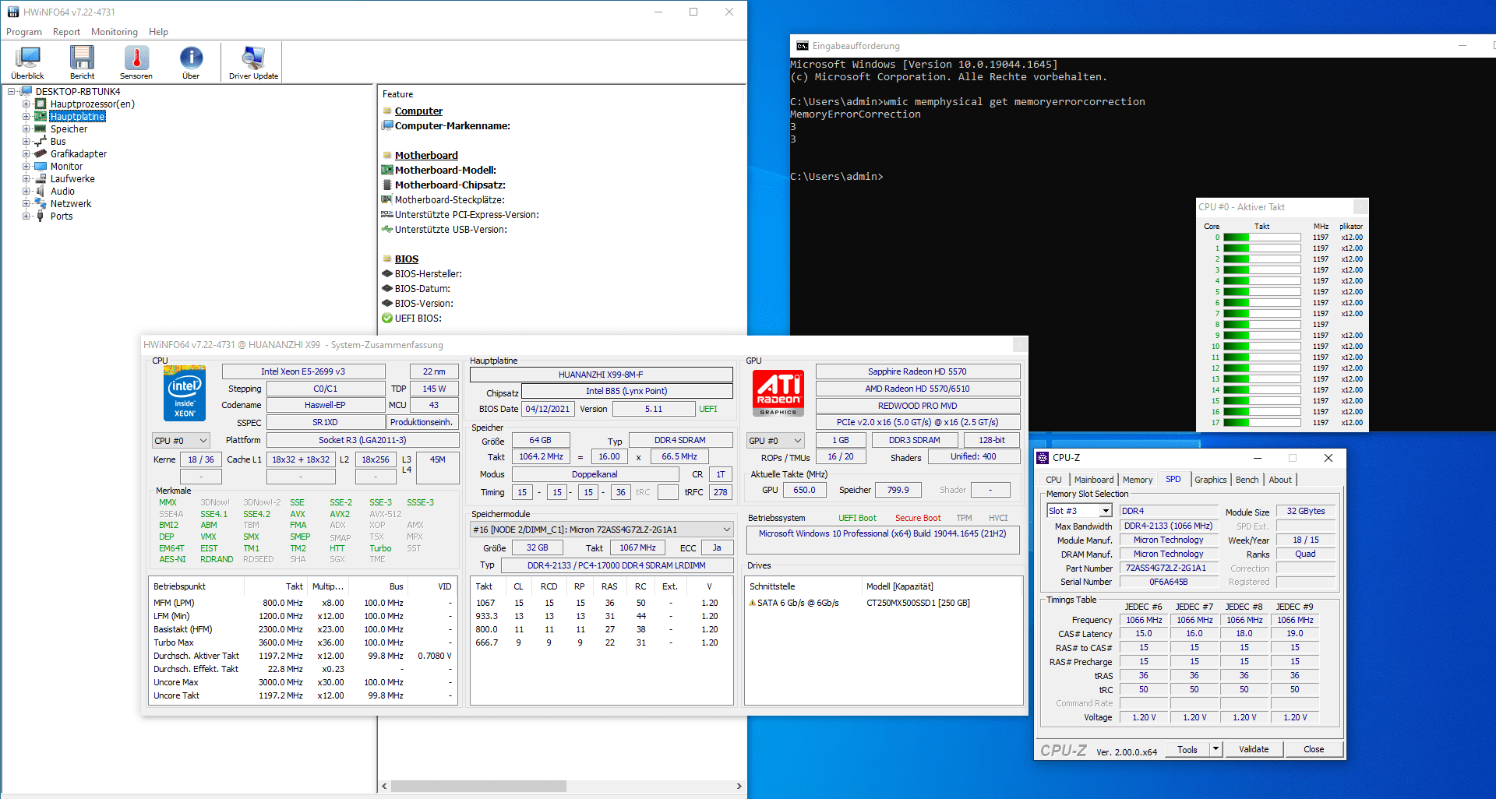This screenshot has height=799, width=1496.
Task: Click the Close button in CPU-Z
Action: click(x=1314, y=749)
